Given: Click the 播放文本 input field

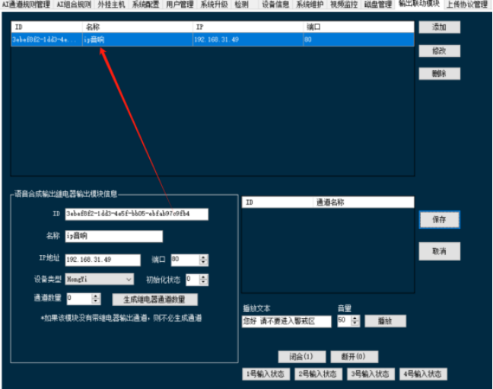Looking at the screenshot, I should (x=286, y=321).
